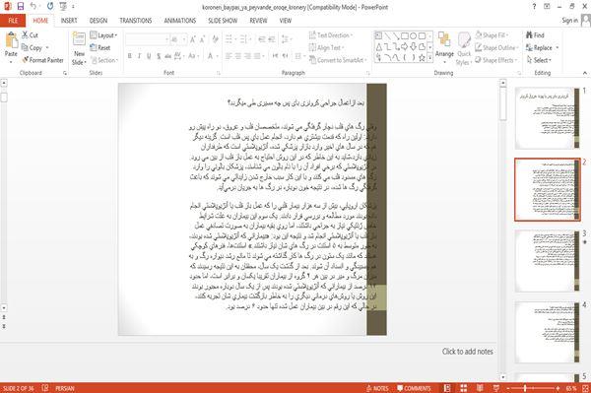Image resolution: width=591 pixels, height=393 pixels.
Task: Open Shape Fill dropdown
Action: click(x=492, y=35)
